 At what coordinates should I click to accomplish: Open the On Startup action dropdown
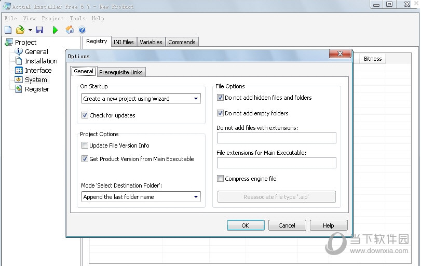(141, 99)
